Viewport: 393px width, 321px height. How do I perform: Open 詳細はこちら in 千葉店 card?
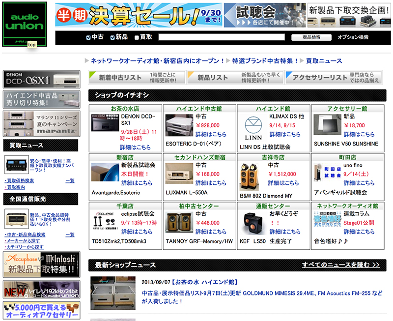[x=137, y=232]
